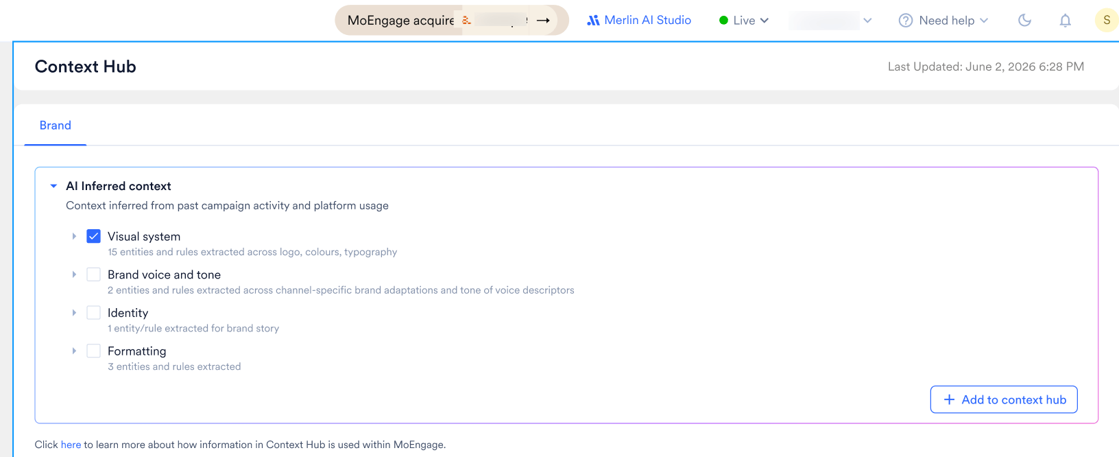1119x457 pixels.
Task: Collapse the AI Inferred context section
Action: pos(53,186)
